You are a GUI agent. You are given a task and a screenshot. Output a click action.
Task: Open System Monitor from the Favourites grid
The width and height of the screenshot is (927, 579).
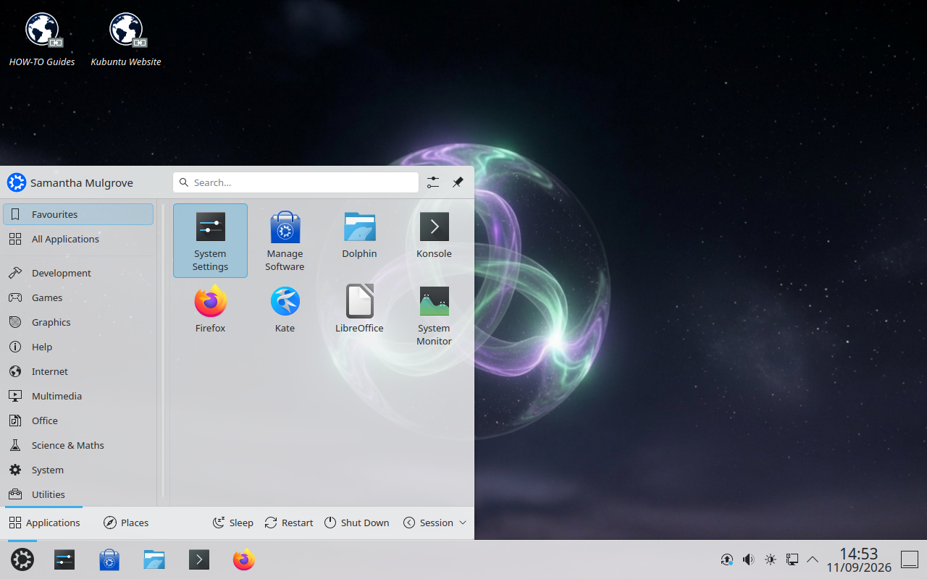(x=434, y=315)
